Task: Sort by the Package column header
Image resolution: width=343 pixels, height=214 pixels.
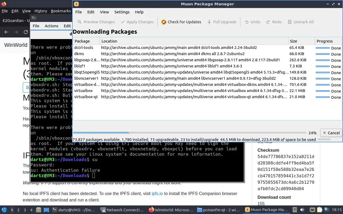Action: point(86,41)
